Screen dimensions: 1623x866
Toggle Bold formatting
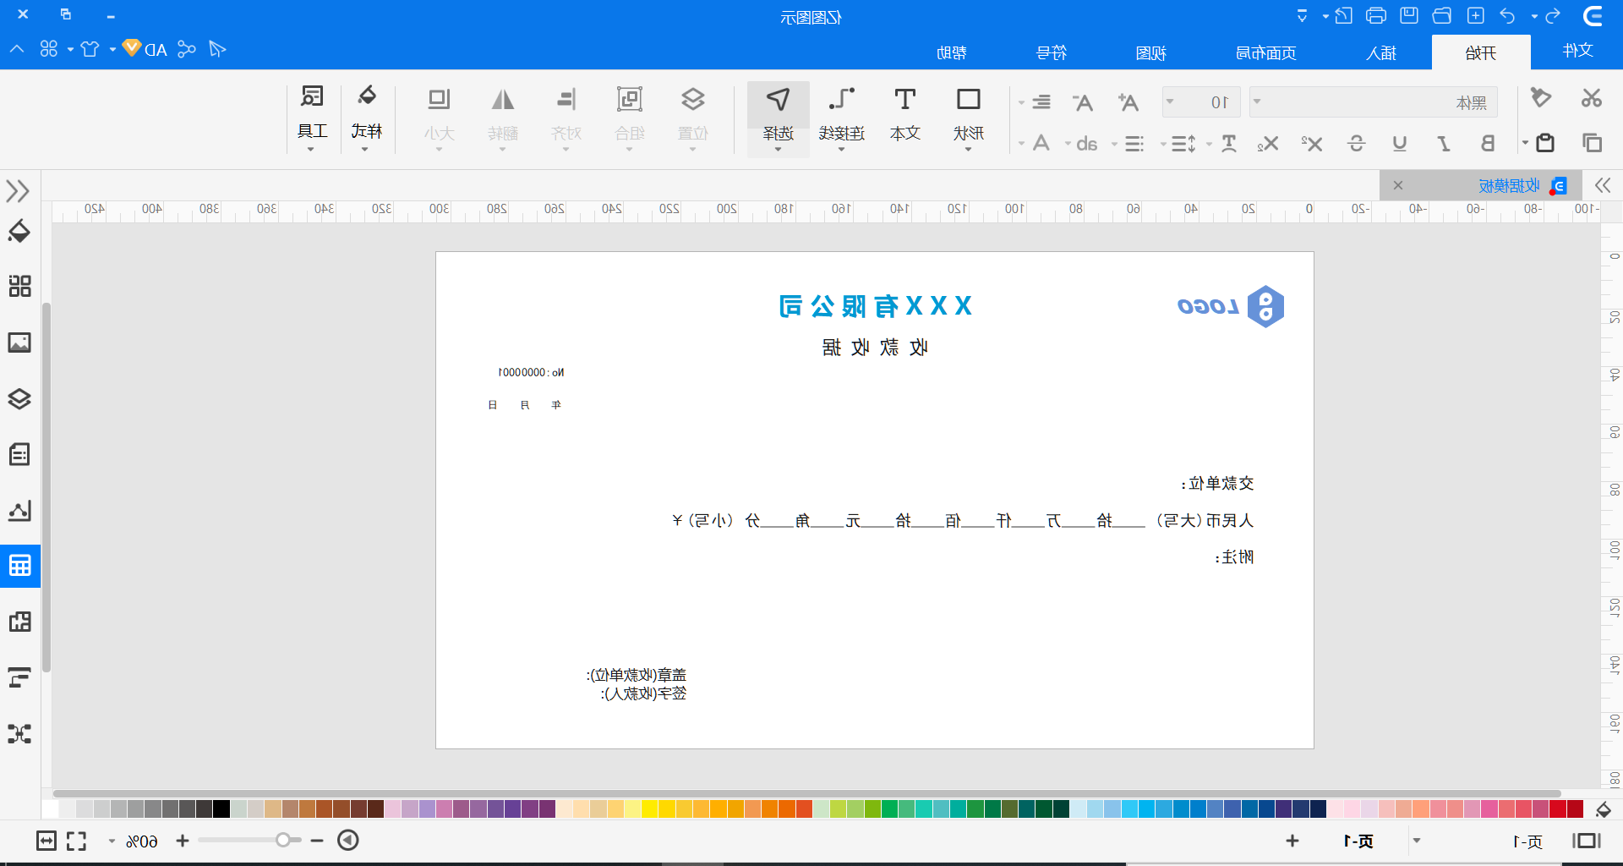[x=1488, y=144]
